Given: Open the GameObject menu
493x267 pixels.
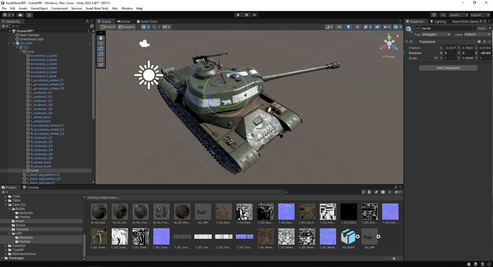Looking at the screenshot, I should [x=39, y=8].
